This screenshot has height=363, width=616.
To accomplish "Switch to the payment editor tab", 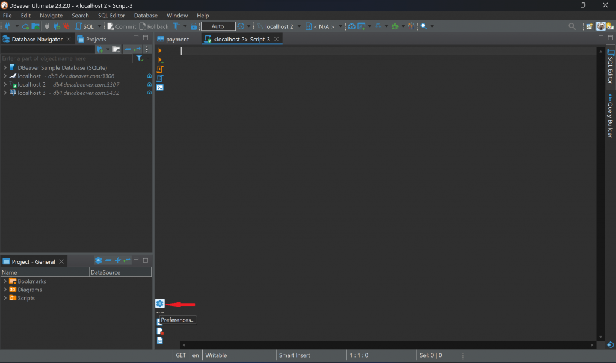I will [173, 39].
